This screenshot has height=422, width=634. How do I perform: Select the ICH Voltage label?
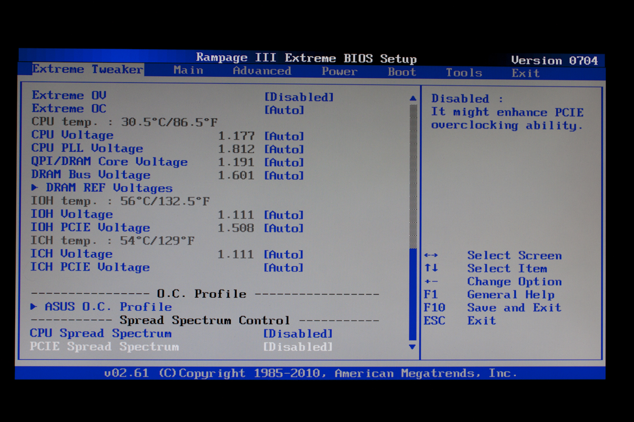[71, 254]
